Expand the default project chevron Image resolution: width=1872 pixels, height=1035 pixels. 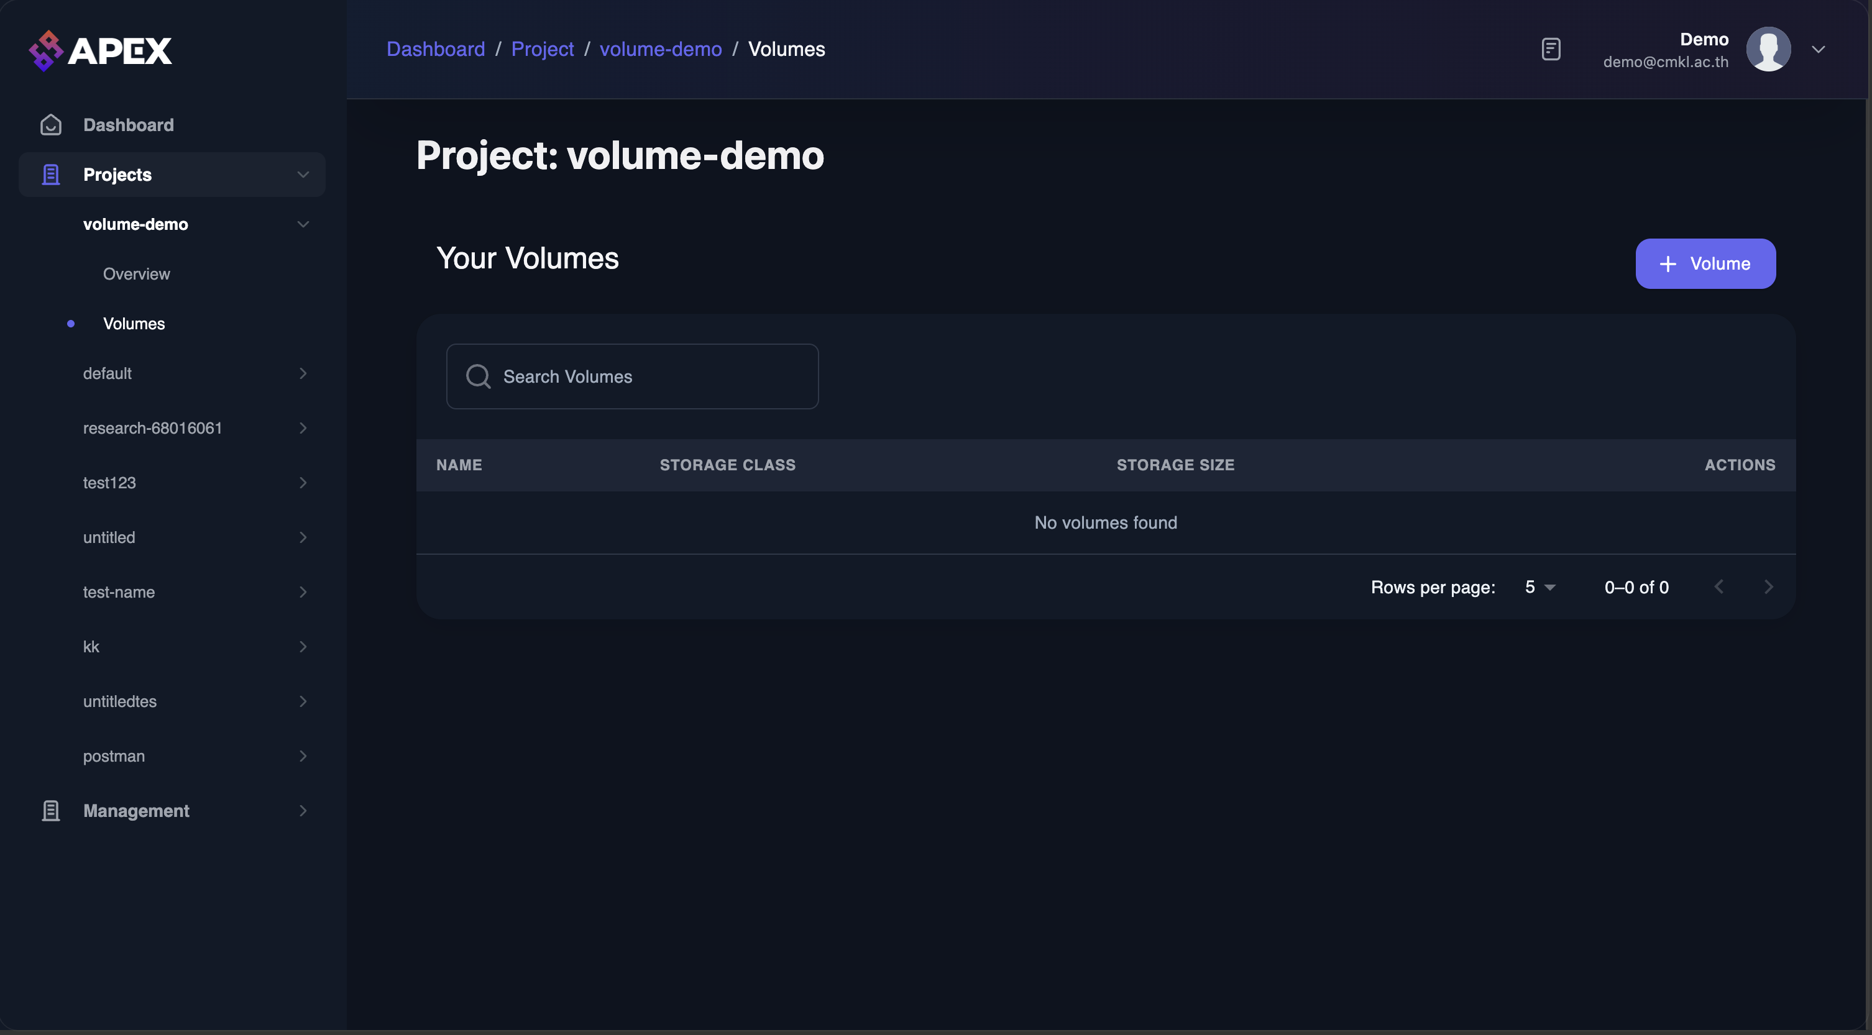pyautogui.click(x=303, y=373)
